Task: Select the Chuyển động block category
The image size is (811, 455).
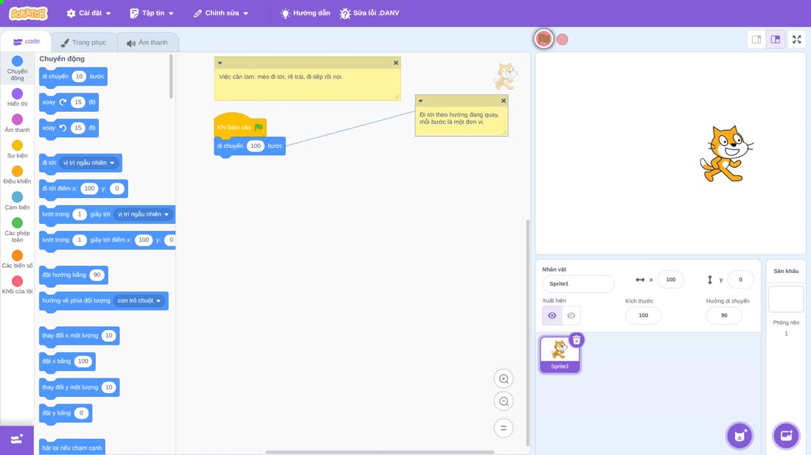Action: [x=17, y=68]
